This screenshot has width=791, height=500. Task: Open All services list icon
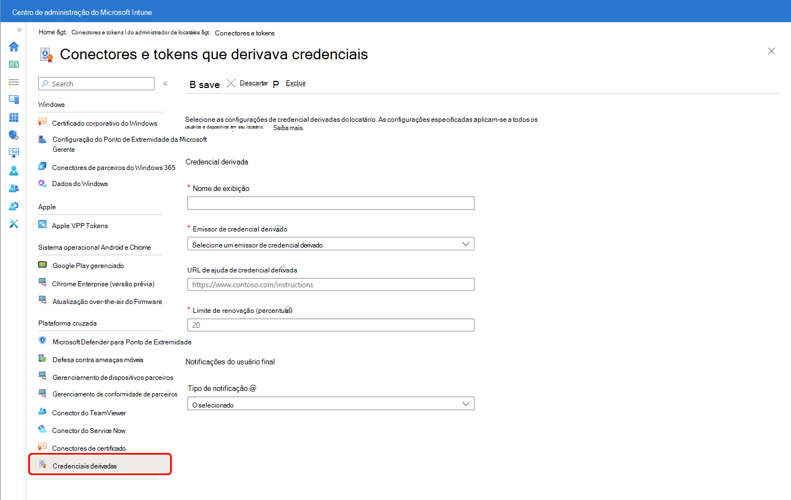[14, 82]
